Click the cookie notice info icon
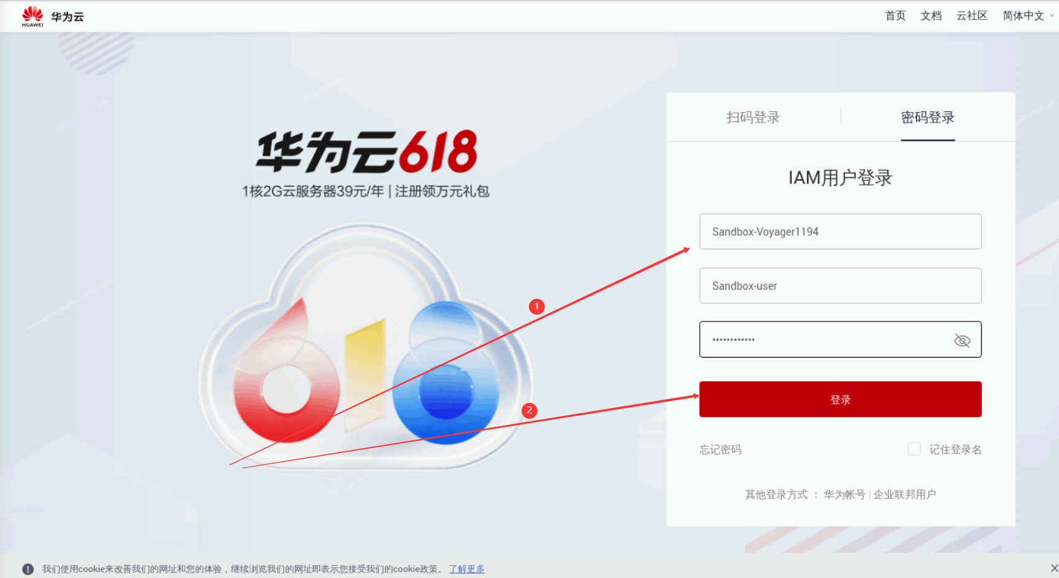The height and width of the screenshot is (578, 1059). point(28,569)
